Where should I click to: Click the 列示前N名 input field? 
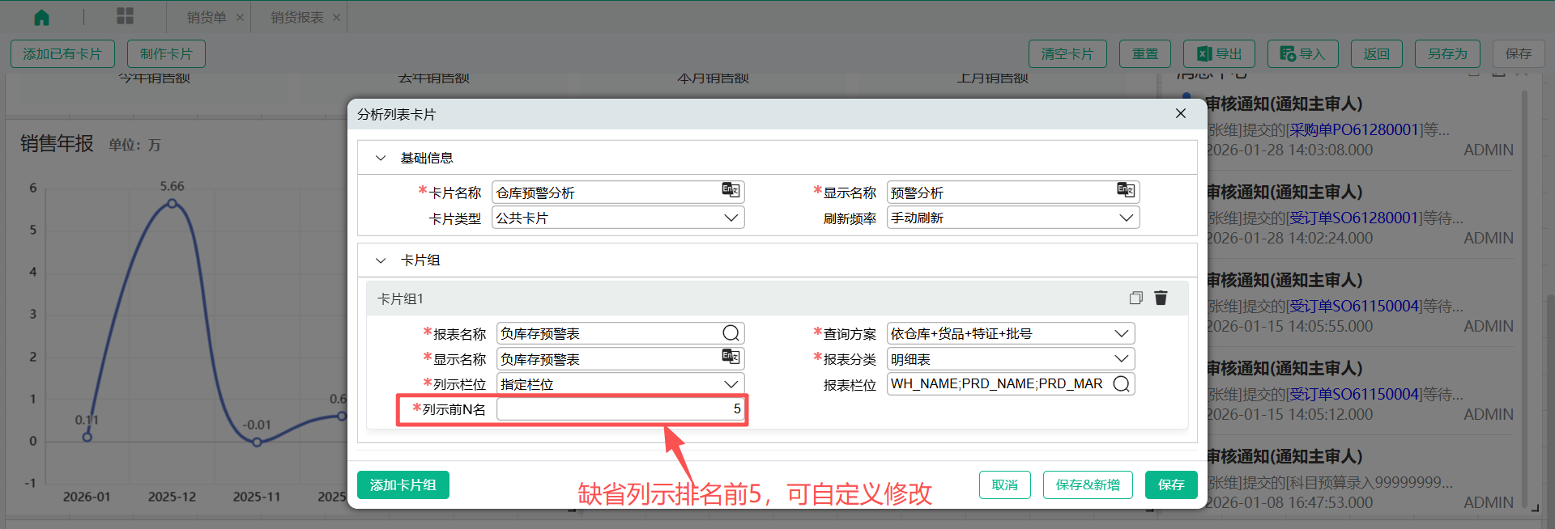(x=620, y=409)
